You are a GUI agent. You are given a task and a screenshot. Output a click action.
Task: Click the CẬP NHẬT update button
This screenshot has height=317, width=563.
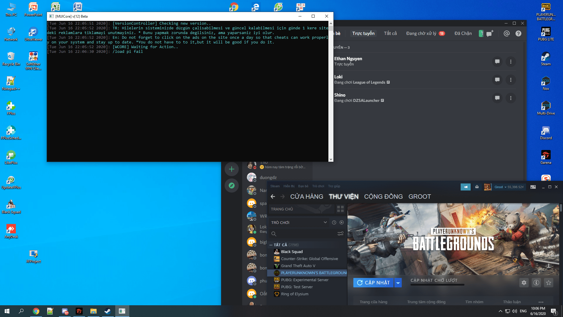[373, 283]
